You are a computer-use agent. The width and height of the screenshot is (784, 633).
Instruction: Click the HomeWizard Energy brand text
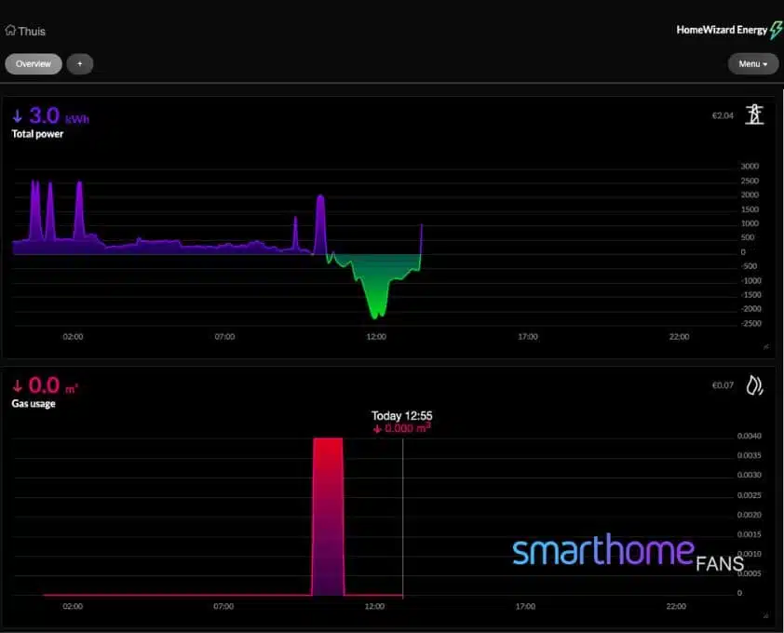[722, 30]
